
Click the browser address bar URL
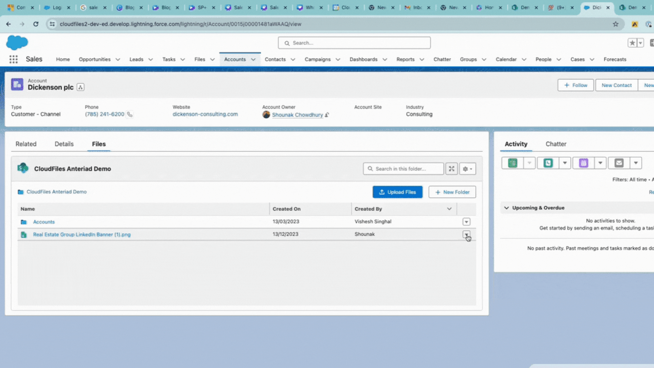click(181, 24)
